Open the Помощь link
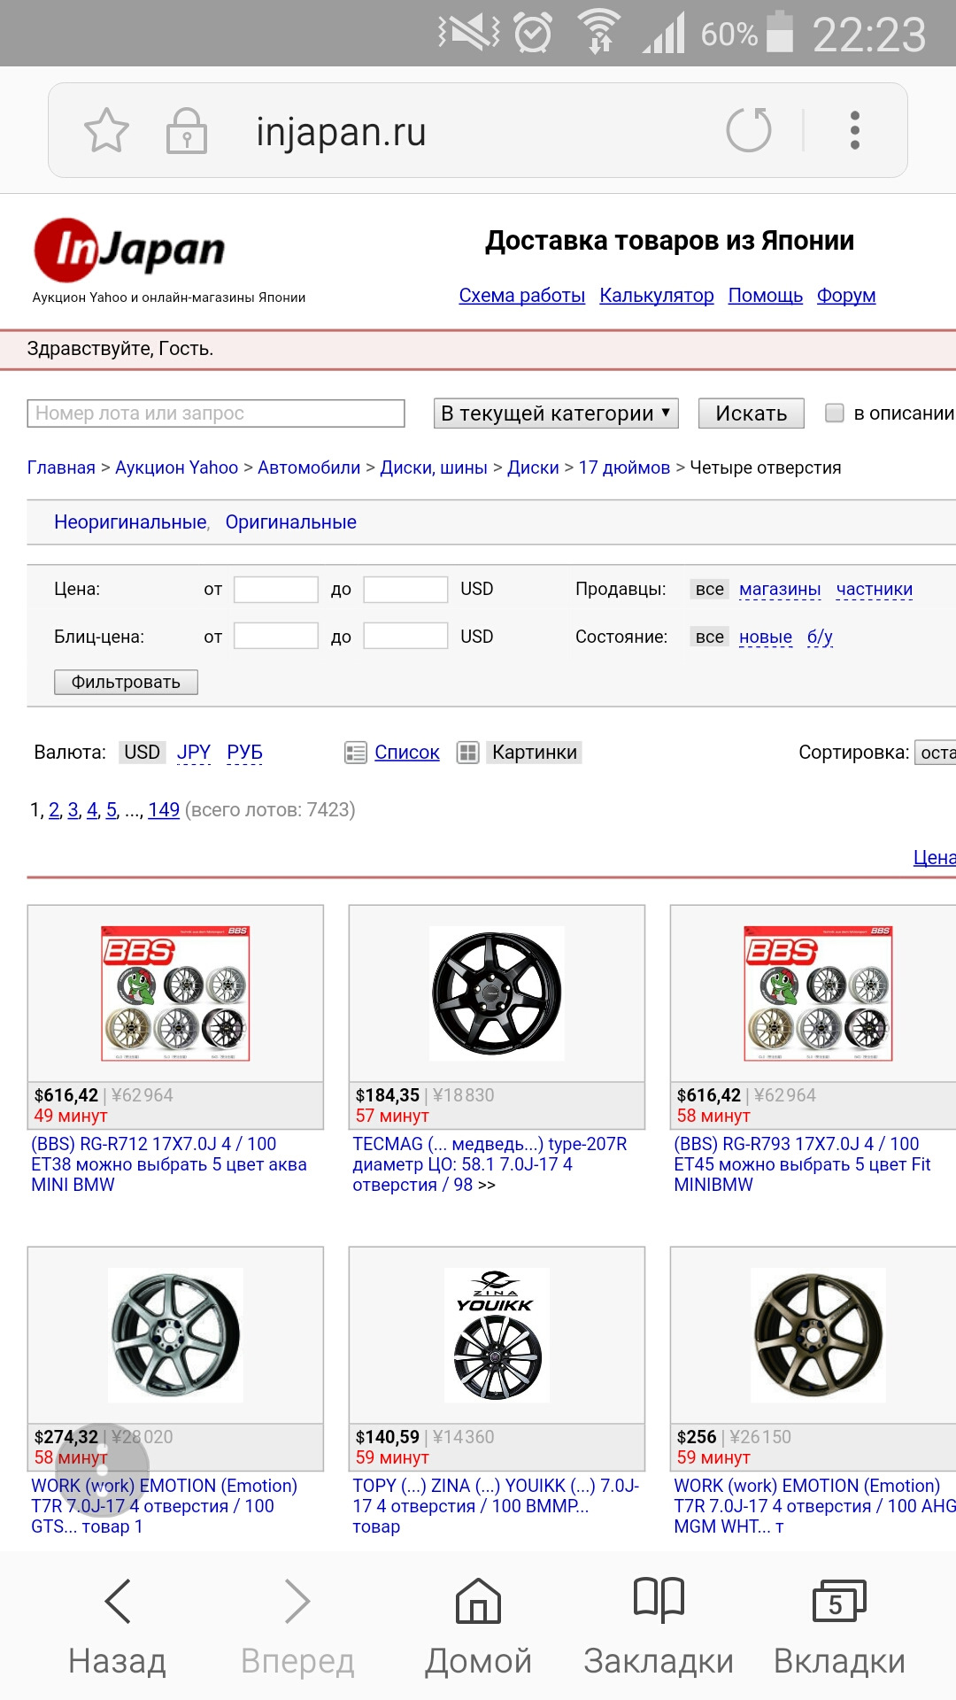The image size is (956, 1700). coord(766,296)
